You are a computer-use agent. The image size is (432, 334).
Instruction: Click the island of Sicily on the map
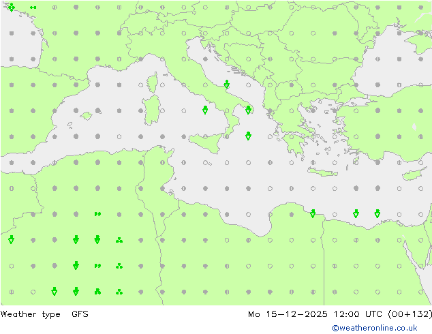click(206, 142)
